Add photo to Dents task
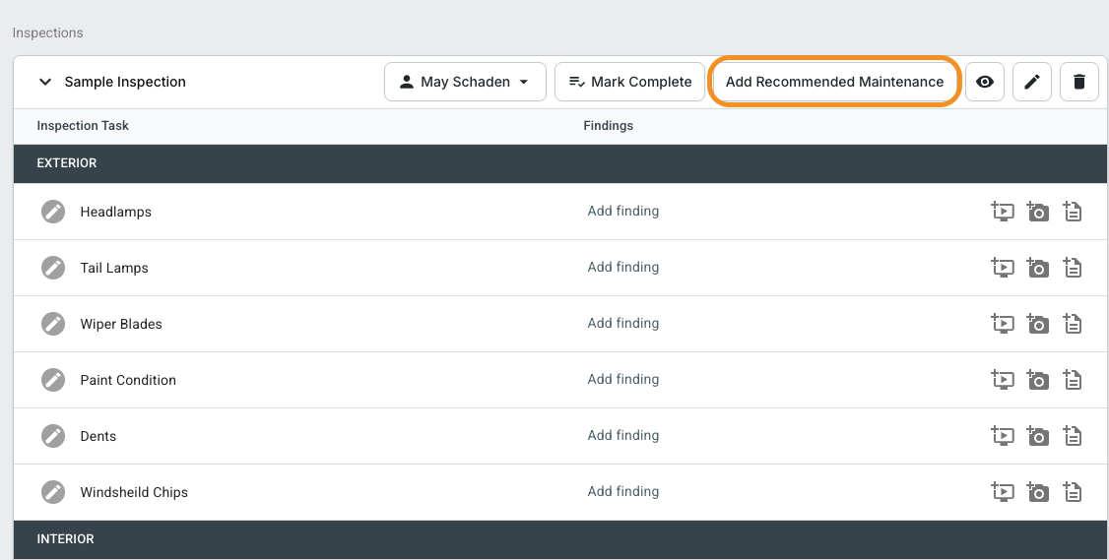Image resolution: width=1109 pixels, height=560 pixels. pyautogui.click(x=1037, y=436)
